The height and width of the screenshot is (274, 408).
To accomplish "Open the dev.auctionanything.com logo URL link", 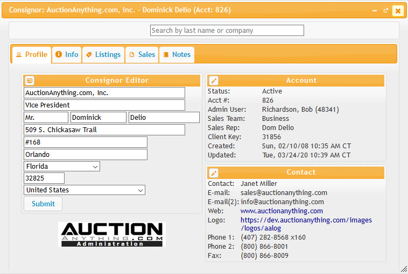I will (306, 224).
